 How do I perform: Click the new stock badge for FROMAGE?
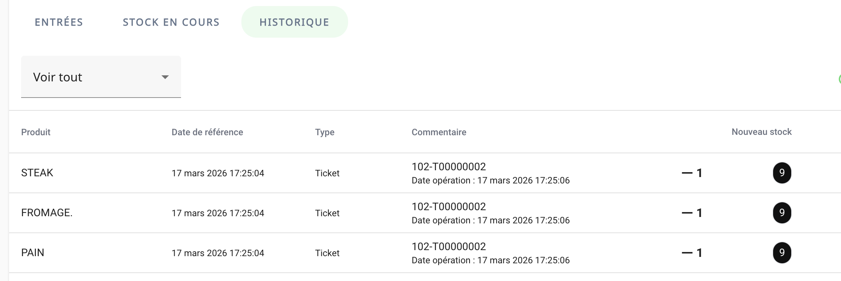(x=782, y=213)
